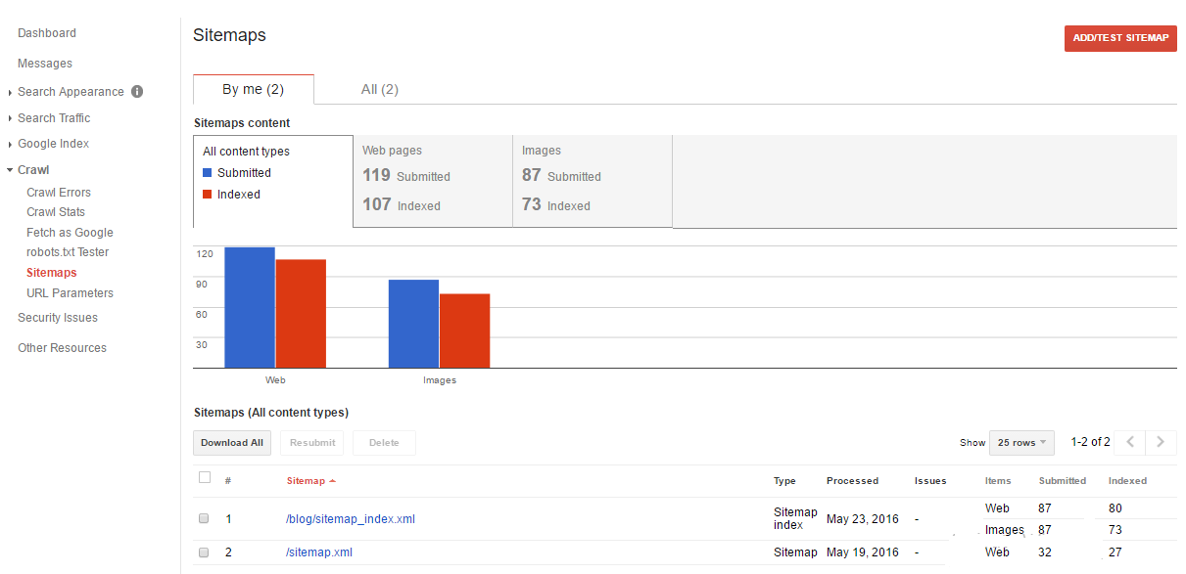Toggle the select-all sitemaps header checkbox

[205, 477]
